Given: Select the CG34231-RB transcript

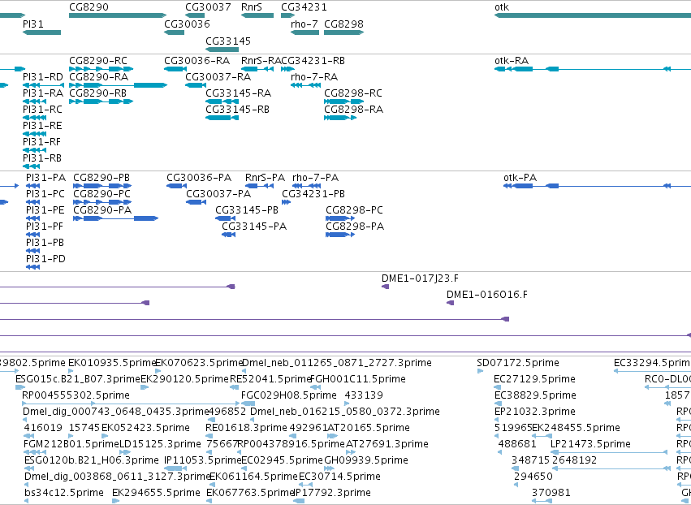Looking at the screenshot, I should click(287, 69).
